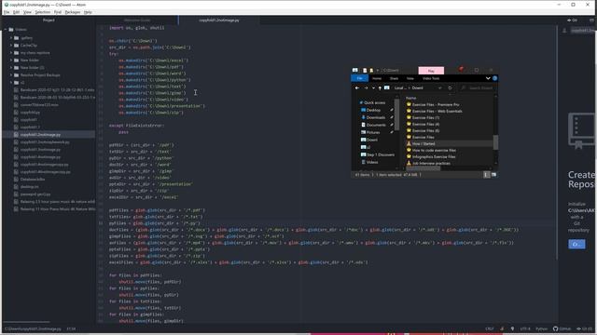
Task: Click the Database.kdbx file icon
Action: click(x=16, y=180)
